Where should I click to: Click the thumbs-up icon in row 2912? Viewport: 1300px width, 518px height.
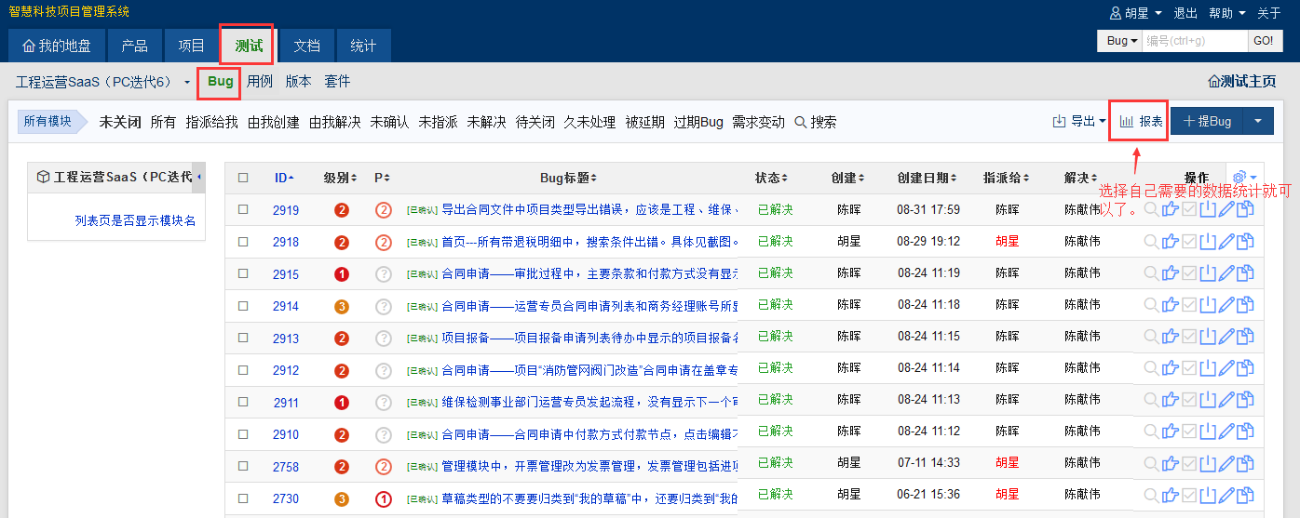(1171, 369)
